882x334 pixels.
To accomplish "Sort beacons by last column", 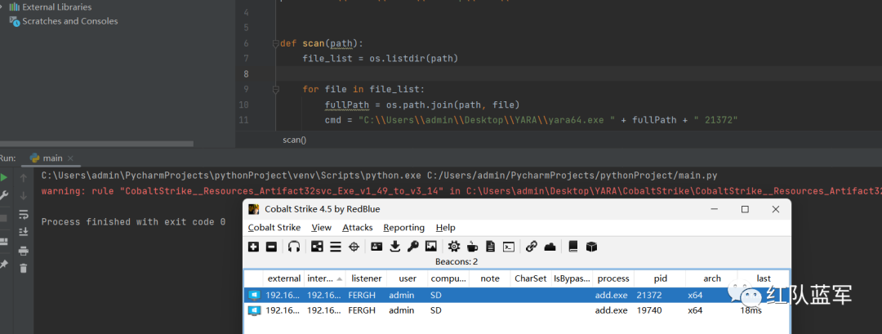I will click(764, 278).
